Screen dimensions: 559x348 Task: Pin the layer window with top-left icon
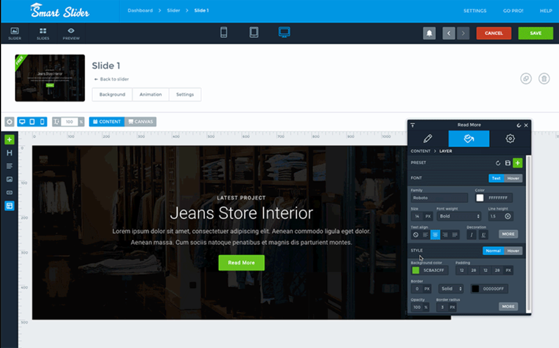[x=413, y=125]
